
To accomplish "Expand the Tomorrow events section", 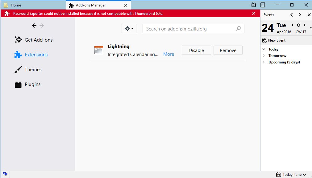I will point(264,56).
